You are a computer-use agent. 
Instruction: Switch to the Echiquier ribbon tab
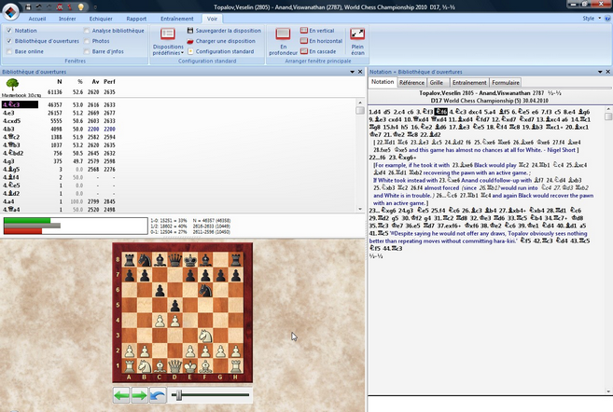pyautogui.click(x=101, y=19)
